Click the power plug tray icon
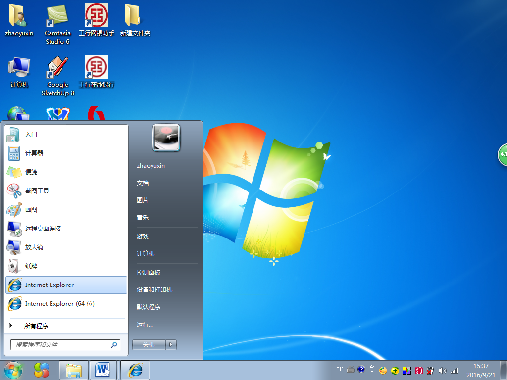507x380 pixels. (x=430, y=370)
